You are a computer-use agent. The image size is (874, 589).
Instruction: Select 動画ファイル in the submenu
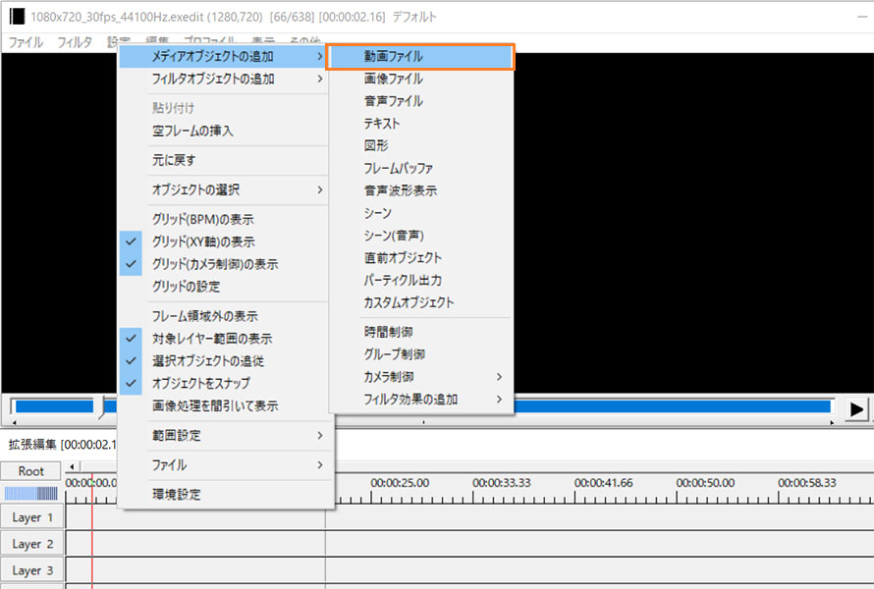pos(420,56)
